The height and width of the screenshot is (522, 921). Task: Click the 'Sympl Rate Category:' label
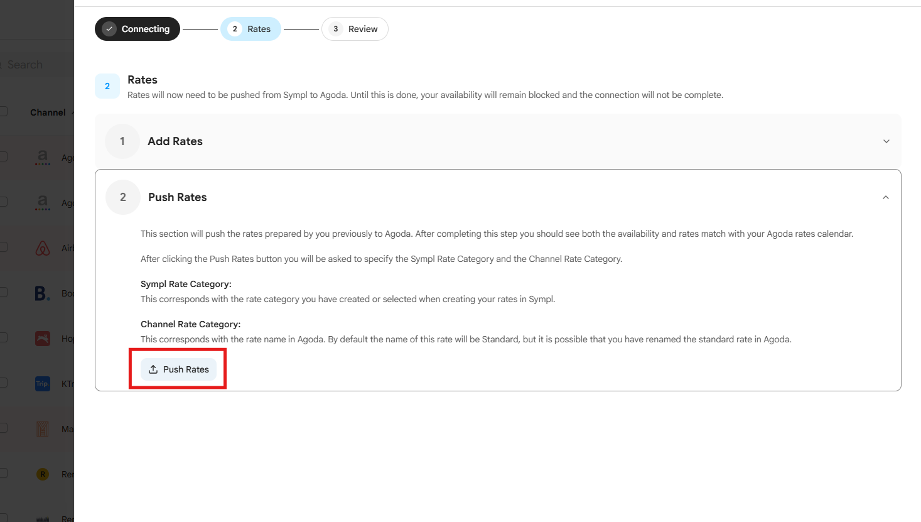(x=186, y=284)
